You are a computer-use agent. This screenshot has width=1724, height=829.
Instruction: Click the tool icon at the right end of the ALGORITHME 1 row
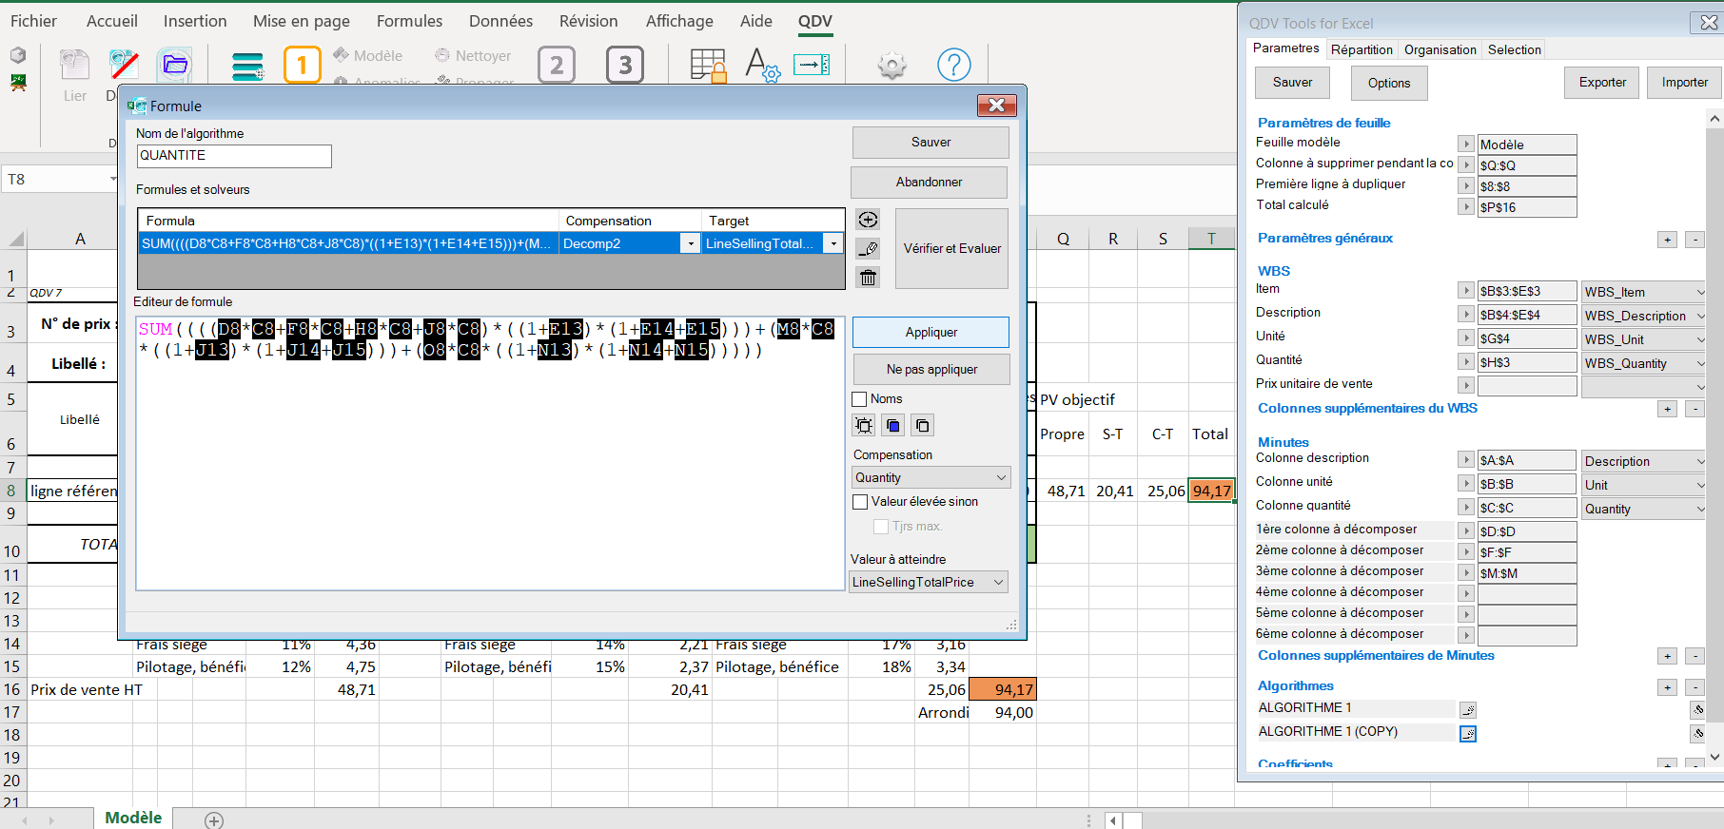[x=1697, y=709]
